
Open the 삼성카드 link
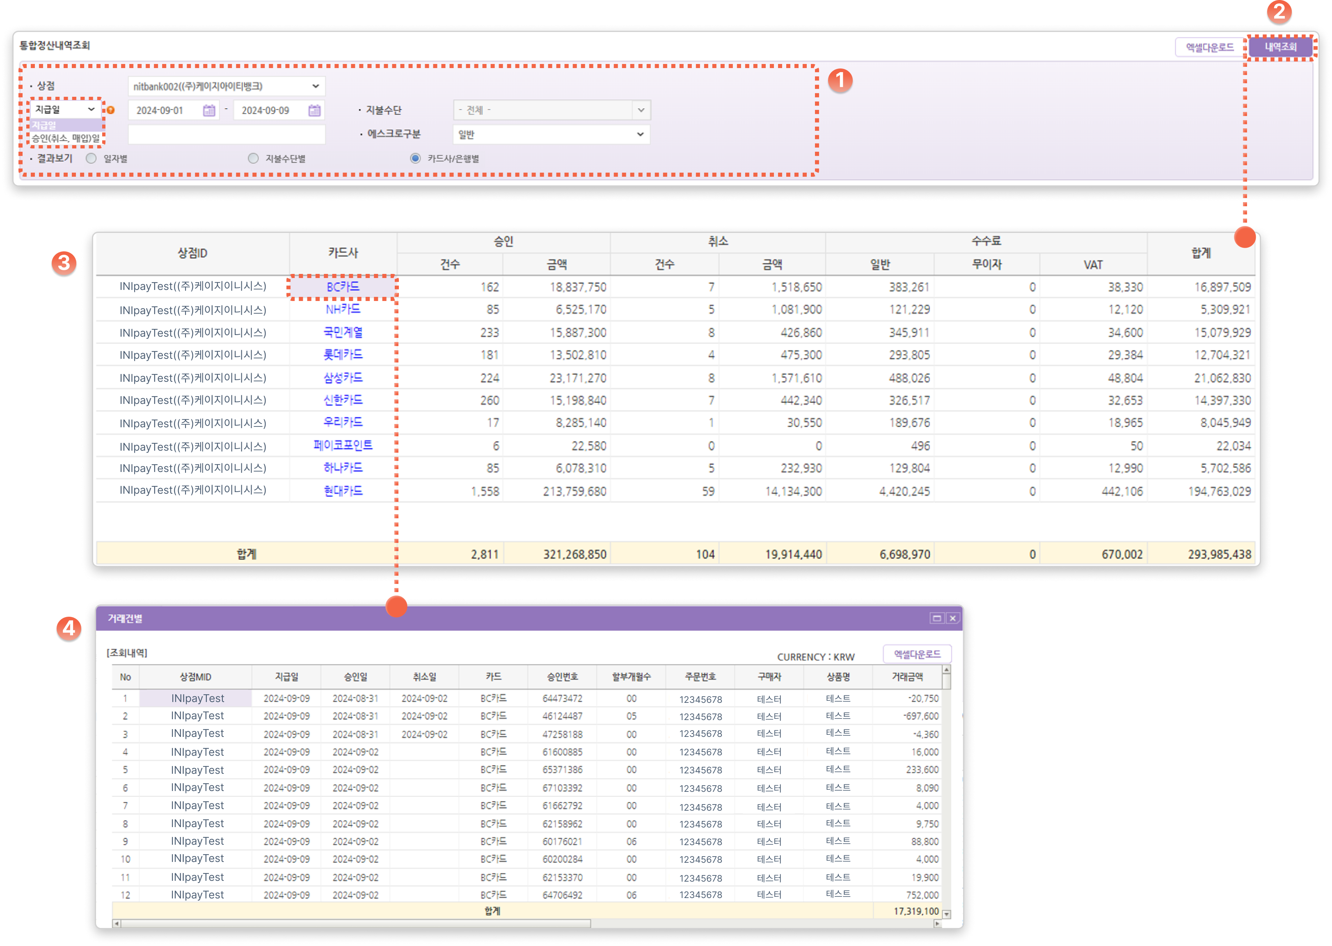point(343,378)
